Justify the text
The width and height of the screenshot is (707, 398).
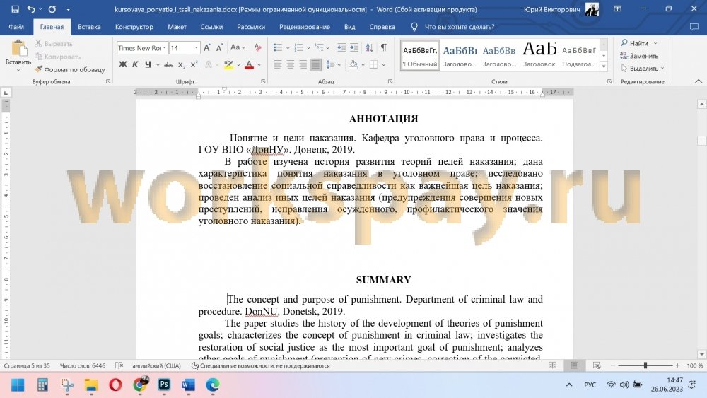point(315,65)
